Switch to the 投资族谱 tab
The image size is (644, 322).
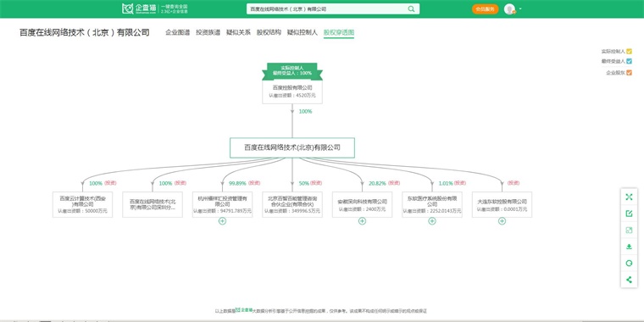click(x=208, y=32)
